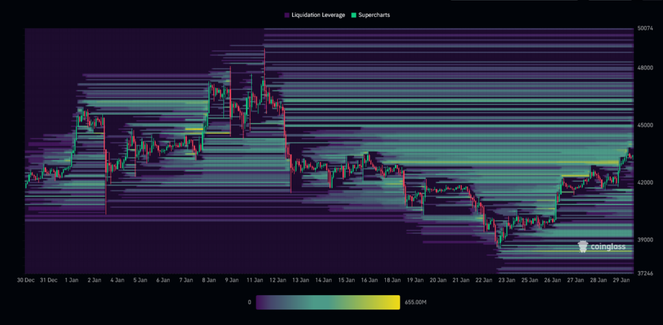Image resolution: width=663 pixels, height=325 pixels.
Task: Click the 0 minimum scale label
Action: pyautogui.click(x=249, y=302)
